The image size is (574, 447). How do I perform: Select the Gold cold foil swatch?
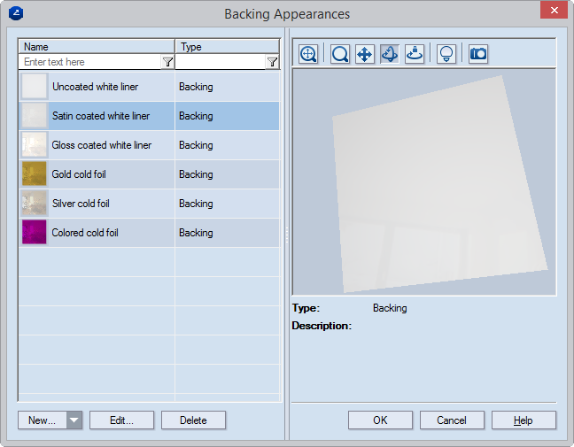(34, 174)
